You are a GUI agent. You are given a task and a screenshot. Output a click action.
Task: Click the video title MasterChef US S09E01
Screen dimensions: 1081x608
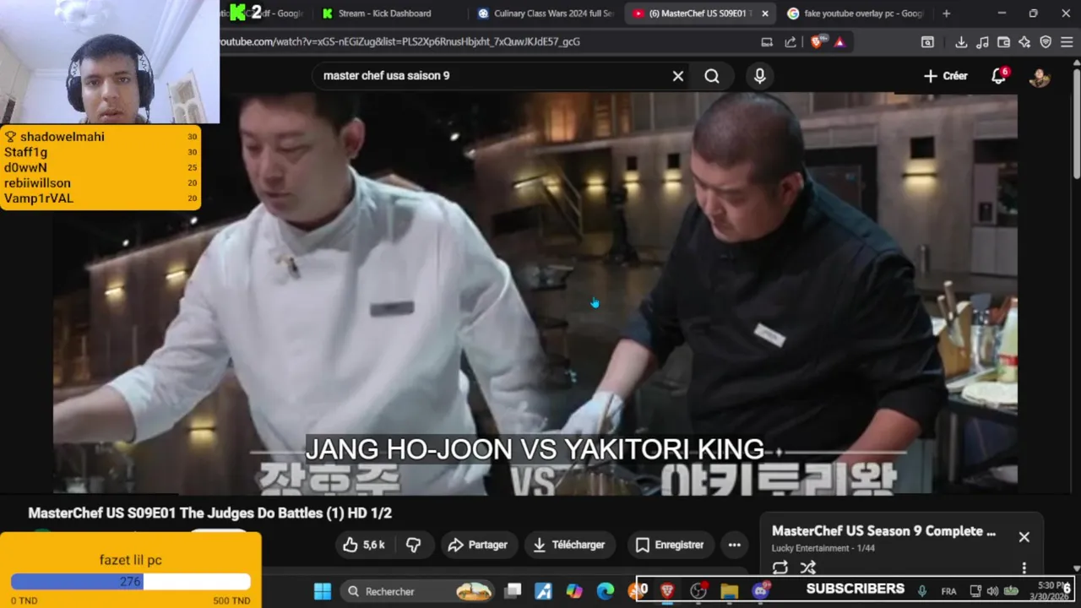(209, 513)
